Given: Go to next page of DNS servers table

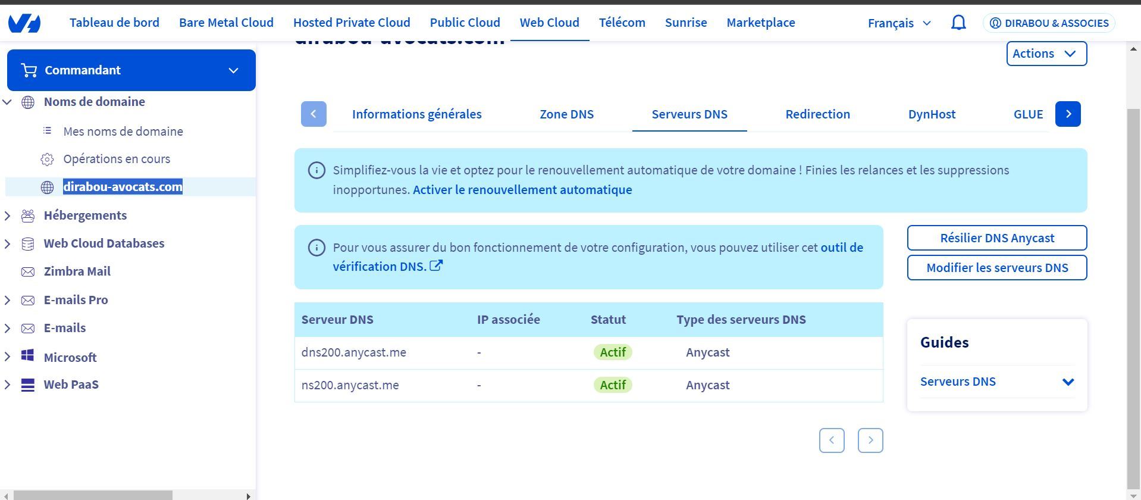Looking at the screenshot, I should [870, 440].
